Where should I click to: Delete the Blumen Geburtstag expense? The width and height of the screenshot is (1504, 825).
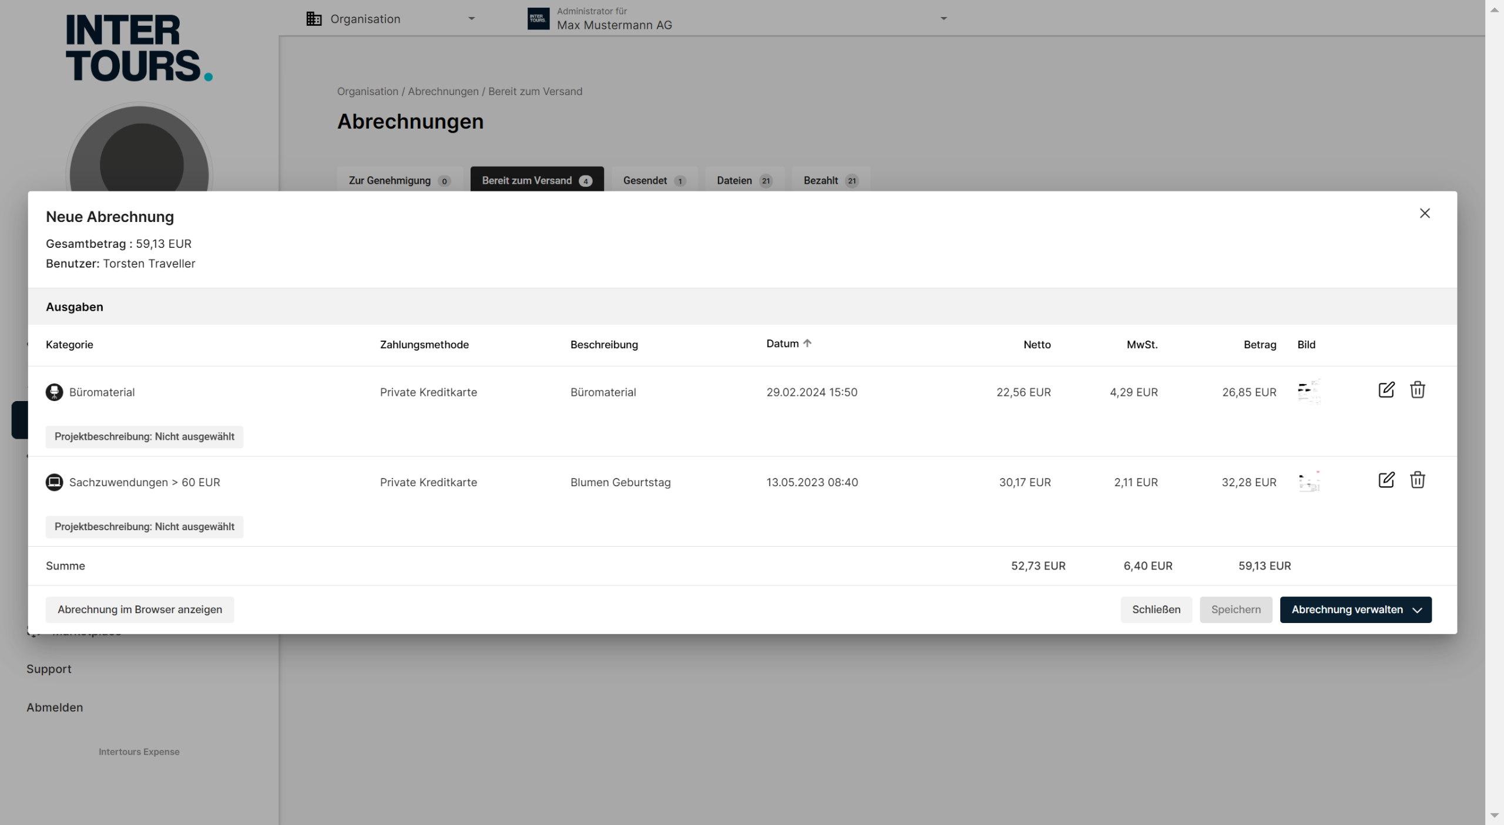coord(1417,480)
